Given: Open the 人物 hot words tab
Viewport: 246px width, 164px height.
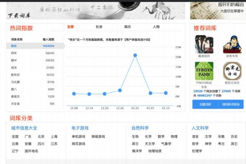Looking at the screenshot, I should [156, 27].
